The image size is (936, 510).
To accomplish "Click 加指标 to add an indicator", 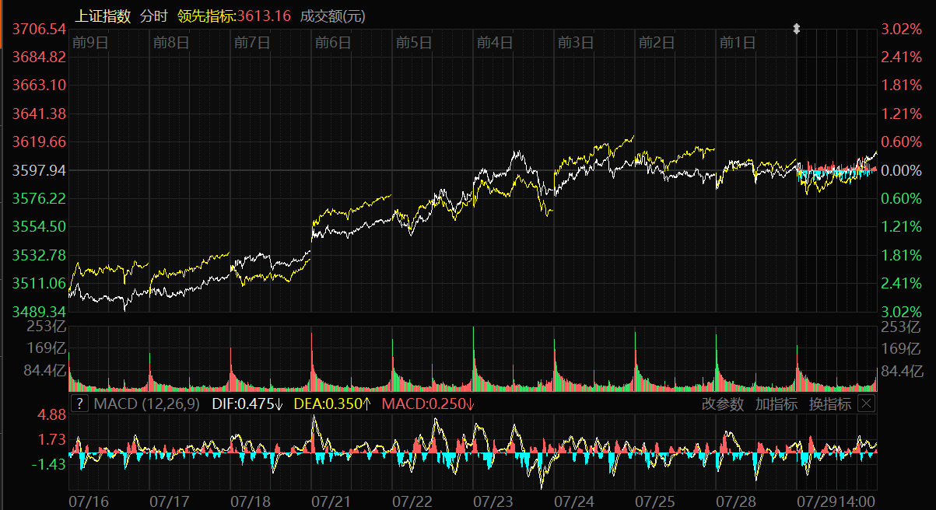I will tap(776, 403).
